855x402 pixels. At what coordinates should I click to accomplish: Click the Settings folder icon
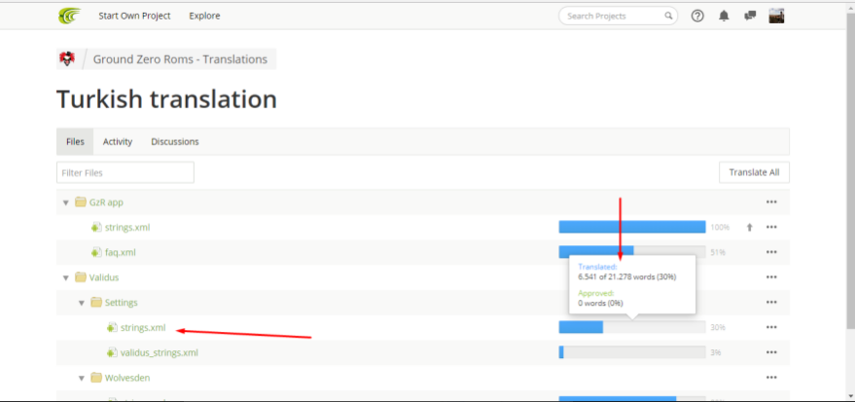(x=96, y=303)
